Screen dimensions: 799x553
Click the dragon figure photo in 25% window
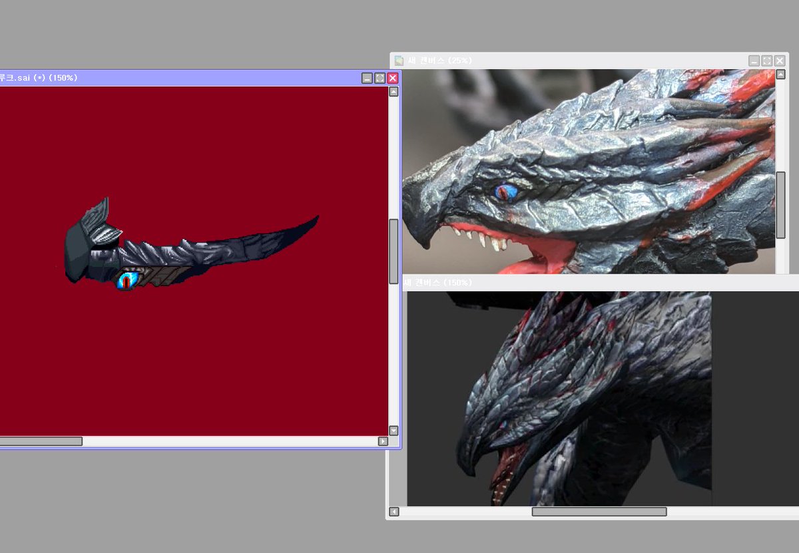(x=589, y=172)
